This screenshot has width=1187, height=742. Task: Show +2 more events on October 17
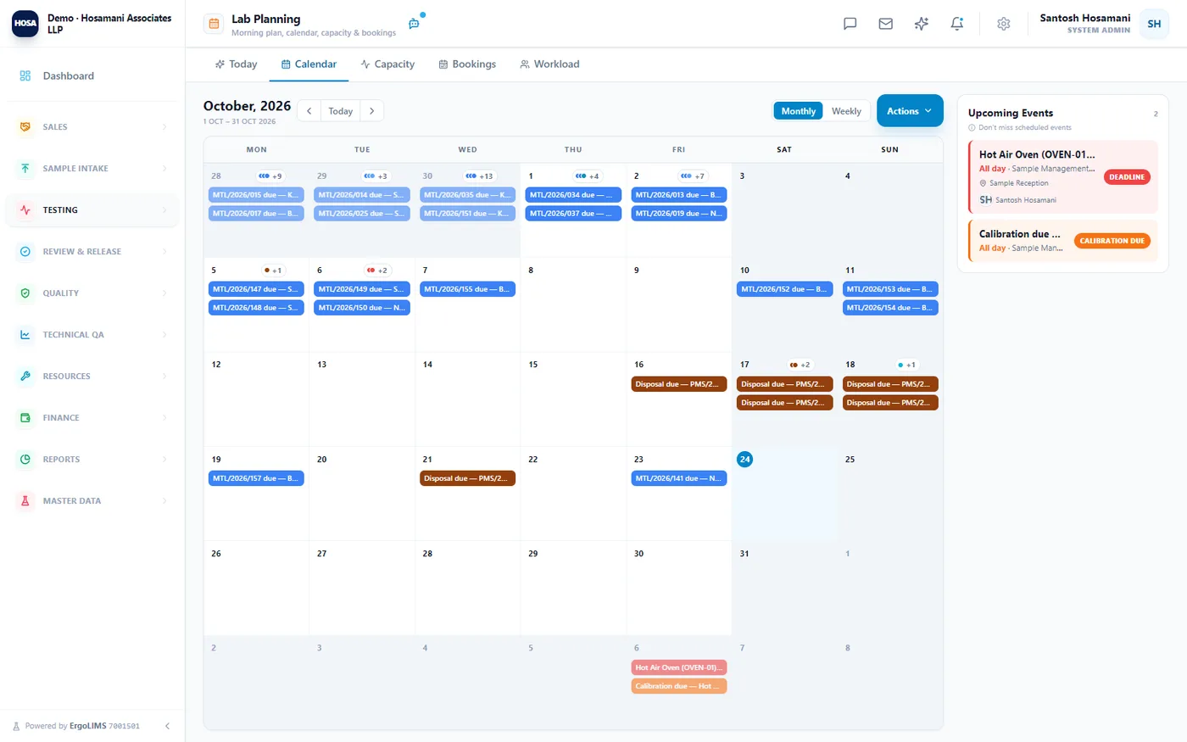800,365
